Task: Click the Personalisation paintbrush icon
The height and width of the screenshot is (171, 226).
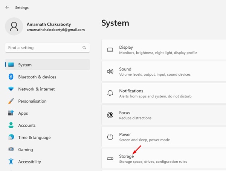Action: point(11,101)
